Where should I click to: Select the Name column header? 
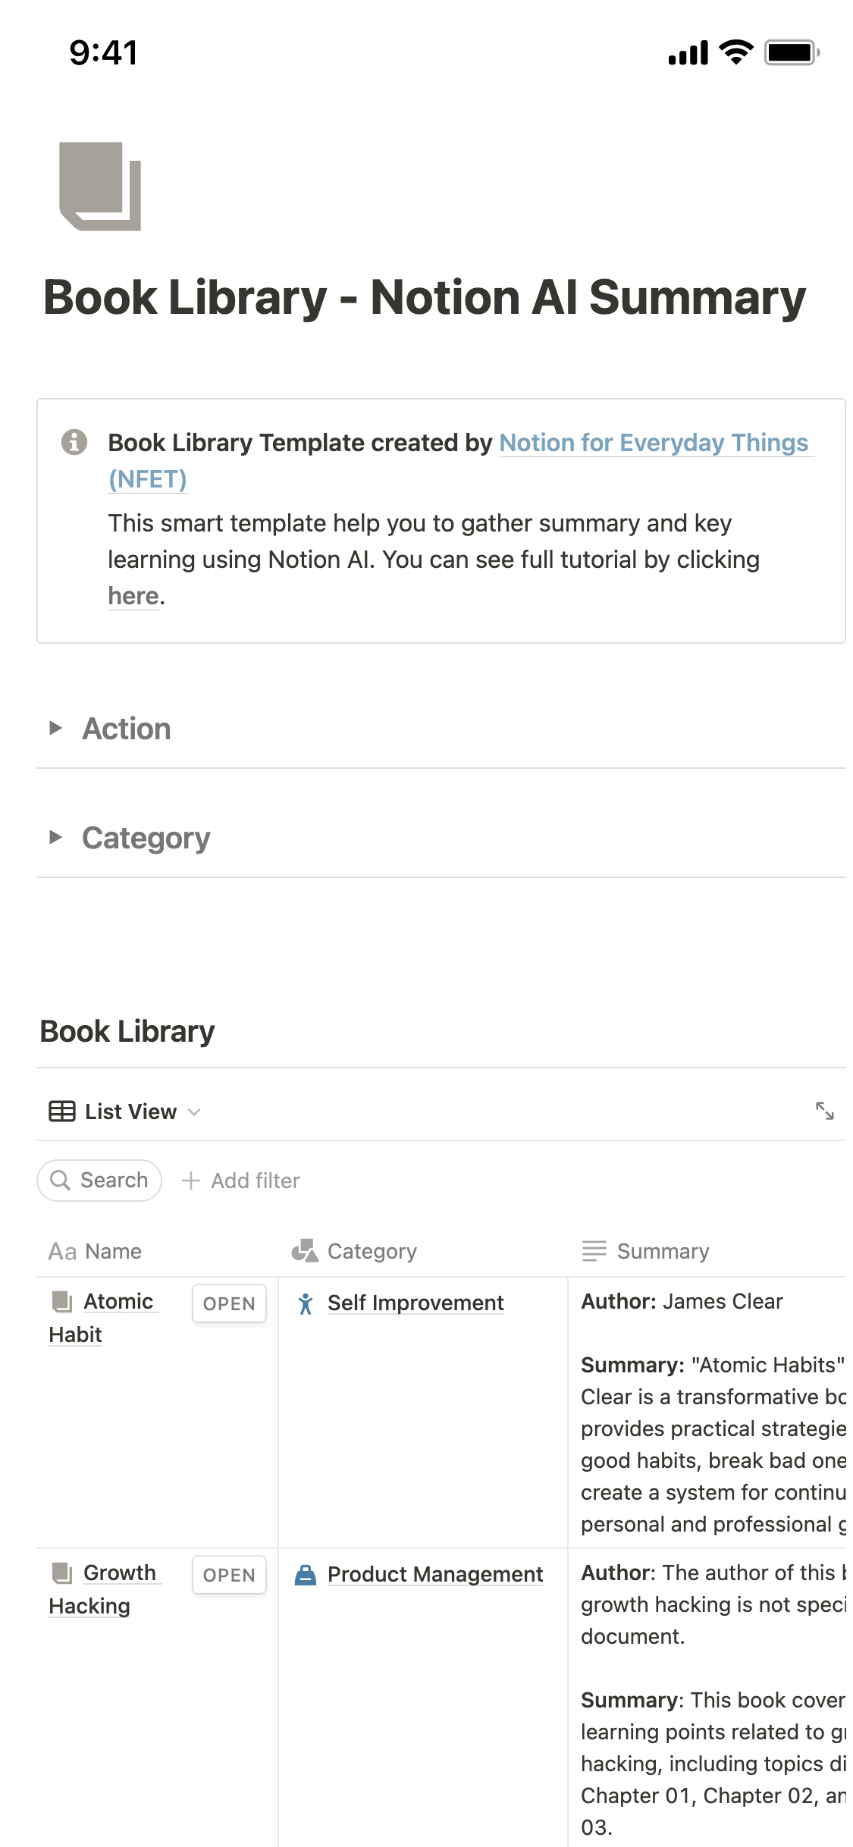(x=96, y=1251)
